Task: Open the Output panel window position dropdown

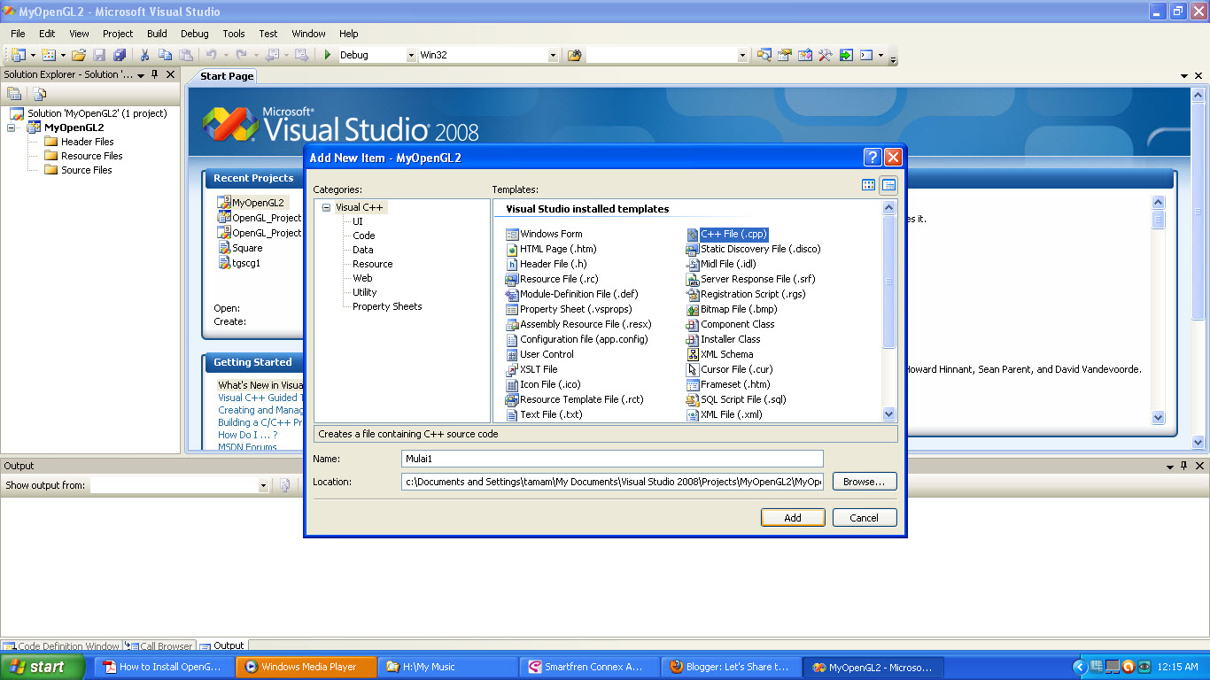Action: tap(1168, 466)
